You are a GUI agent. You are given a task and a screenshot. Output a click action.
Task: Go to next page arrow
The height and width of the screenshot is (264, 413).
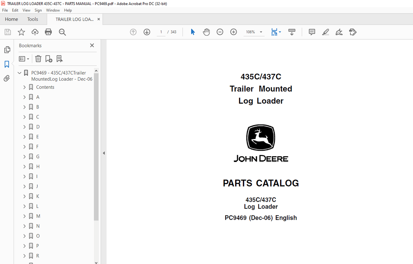pyautogui.click(x=147, y=32)
